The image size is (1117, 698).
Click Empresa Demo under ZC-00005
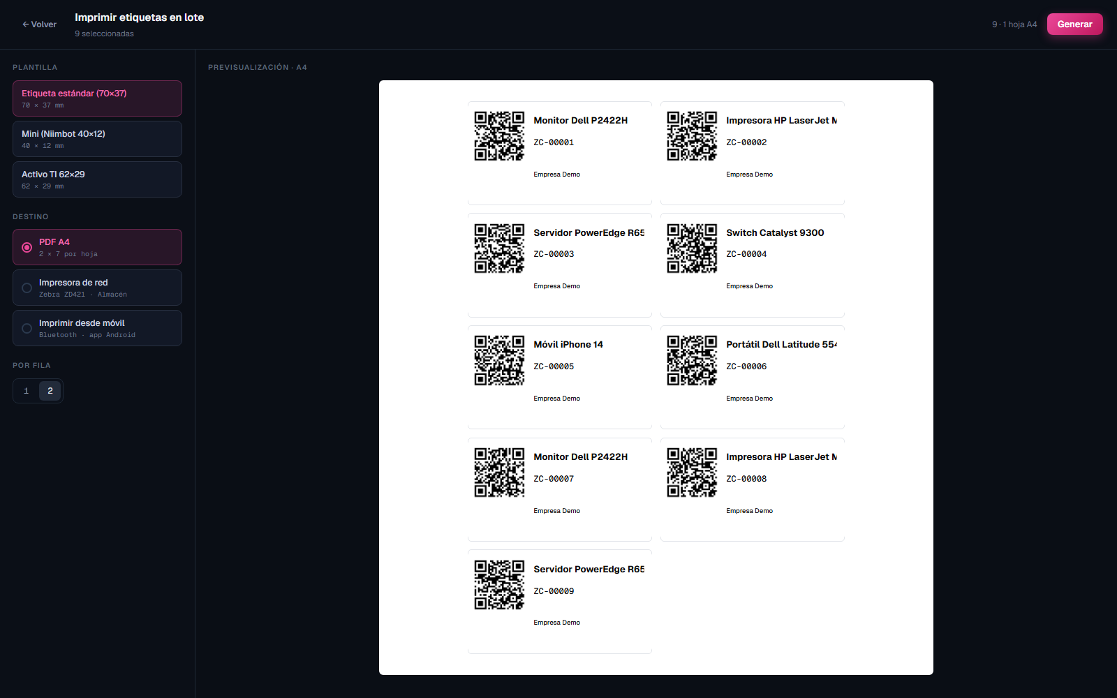(556, 399)
